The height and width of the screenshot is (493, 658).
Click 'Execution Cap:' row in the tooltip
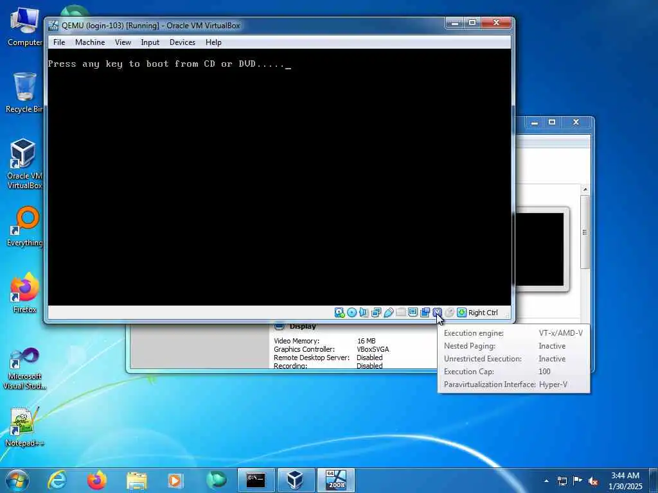[x=497, y=372]
